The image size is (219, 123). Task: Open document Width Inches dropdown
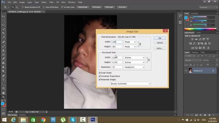pos(134,57)
